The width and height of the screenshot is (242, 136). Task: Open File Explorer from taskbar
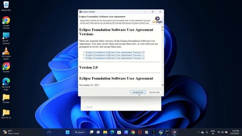[105, 132]
